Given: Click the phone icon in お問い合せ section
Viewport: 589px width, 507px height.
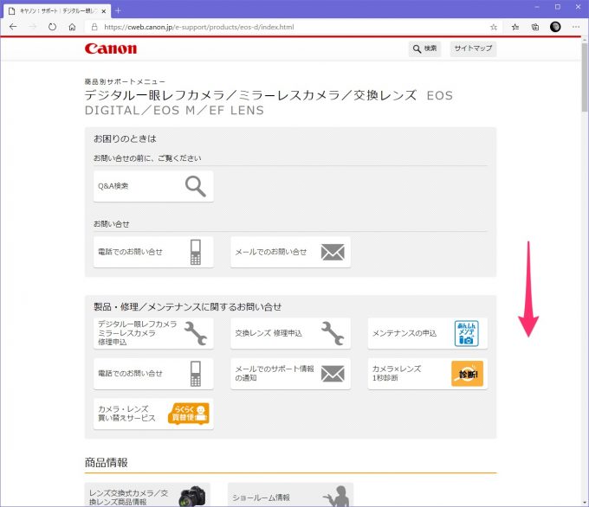Looking at the screenshot, I should pyautogui.click(x=196, y=252).
